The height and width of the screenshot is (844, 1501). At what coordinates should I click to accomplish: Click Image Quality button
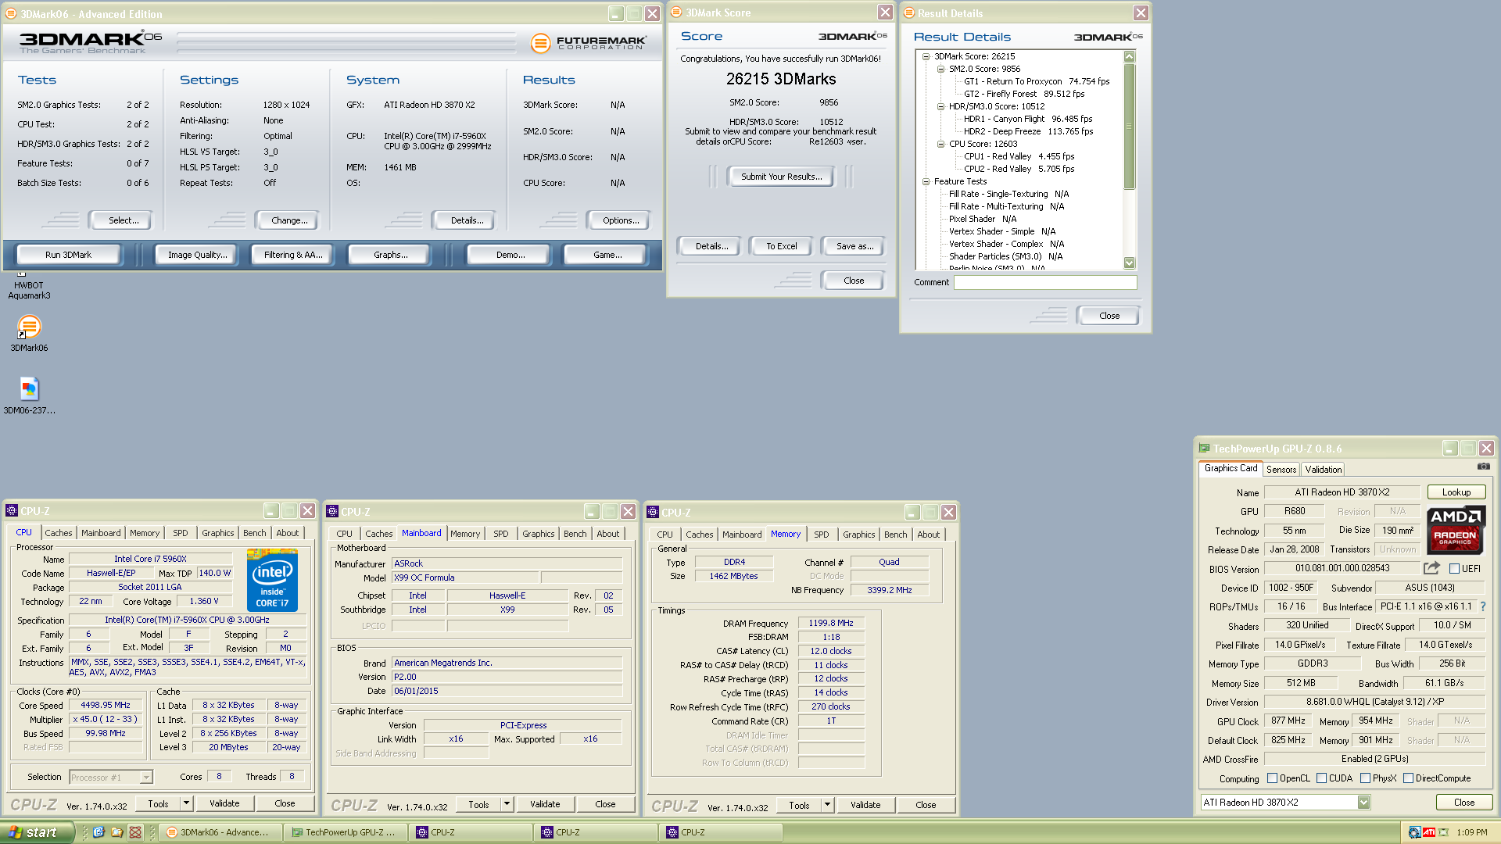(x=197, y=255)
